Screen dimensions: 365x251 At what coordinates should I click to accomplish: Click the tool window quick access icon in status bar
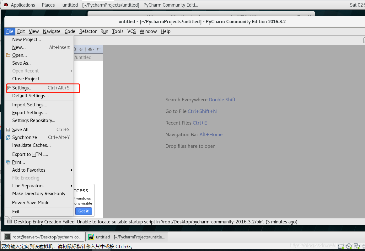point(9,222)
